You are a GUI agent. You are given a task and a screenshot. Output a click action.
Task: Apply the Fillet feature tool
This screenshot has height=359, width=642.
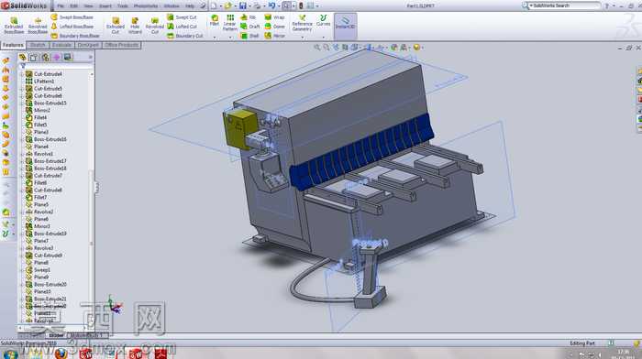click(x=214, y=20)
